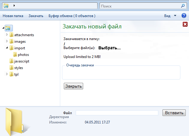Click the Файл input field
189x136 pixels.
point(117,113)
